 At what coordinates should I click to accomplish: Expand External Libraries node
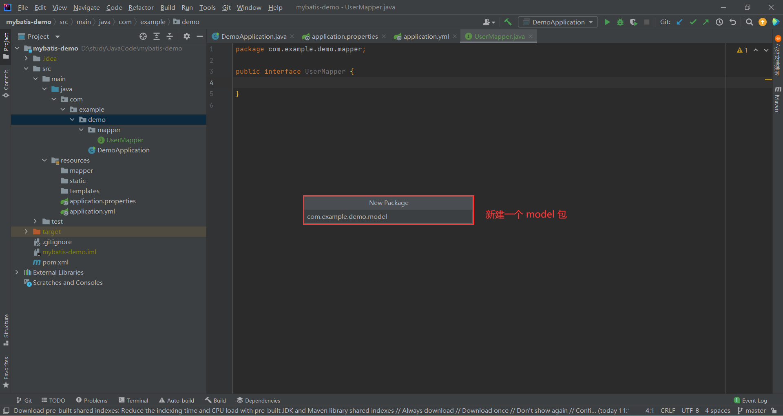[x=17, y=272]
